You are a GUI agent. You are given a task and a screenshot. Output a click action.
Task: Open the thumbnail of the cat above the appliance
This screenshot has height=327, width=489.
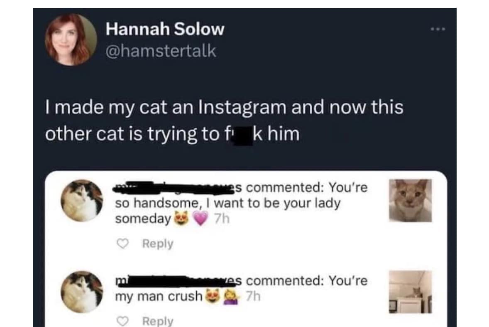click(410, 292)
